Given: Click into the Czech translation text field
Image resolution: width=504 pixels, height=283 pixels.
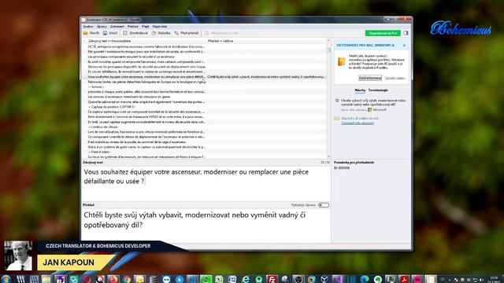Looking at the screenshot, I should point(206,226).
